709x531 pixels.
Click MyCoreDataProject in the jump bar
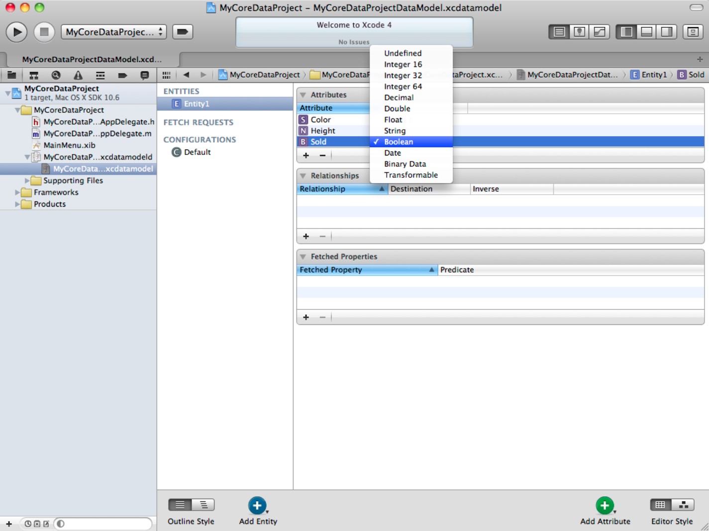point(259,75)
